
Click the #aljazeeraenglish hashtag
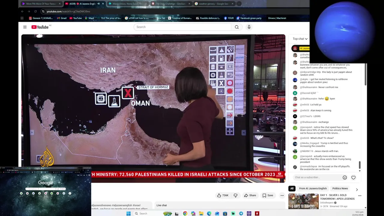[122, 205]
